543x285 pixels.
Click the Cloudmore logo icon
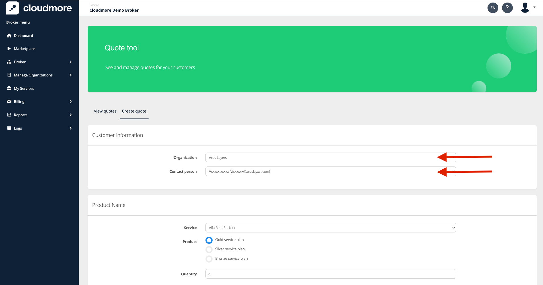tap(13, 8)
